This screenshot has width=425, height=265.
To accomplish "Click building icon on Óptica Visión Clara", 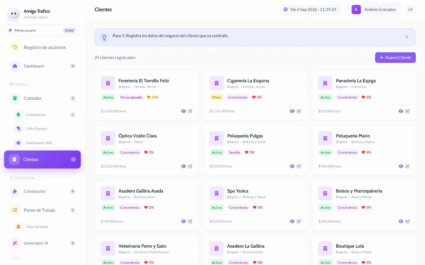I will (x=108, y=138).
